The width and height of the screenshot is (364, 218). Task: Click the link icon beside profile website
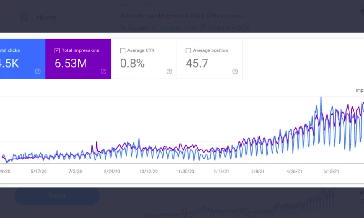pos(156,28)
